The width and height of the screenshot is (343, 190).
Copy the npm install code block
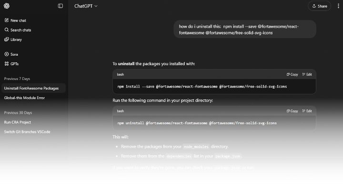click(x=292, y=74)
